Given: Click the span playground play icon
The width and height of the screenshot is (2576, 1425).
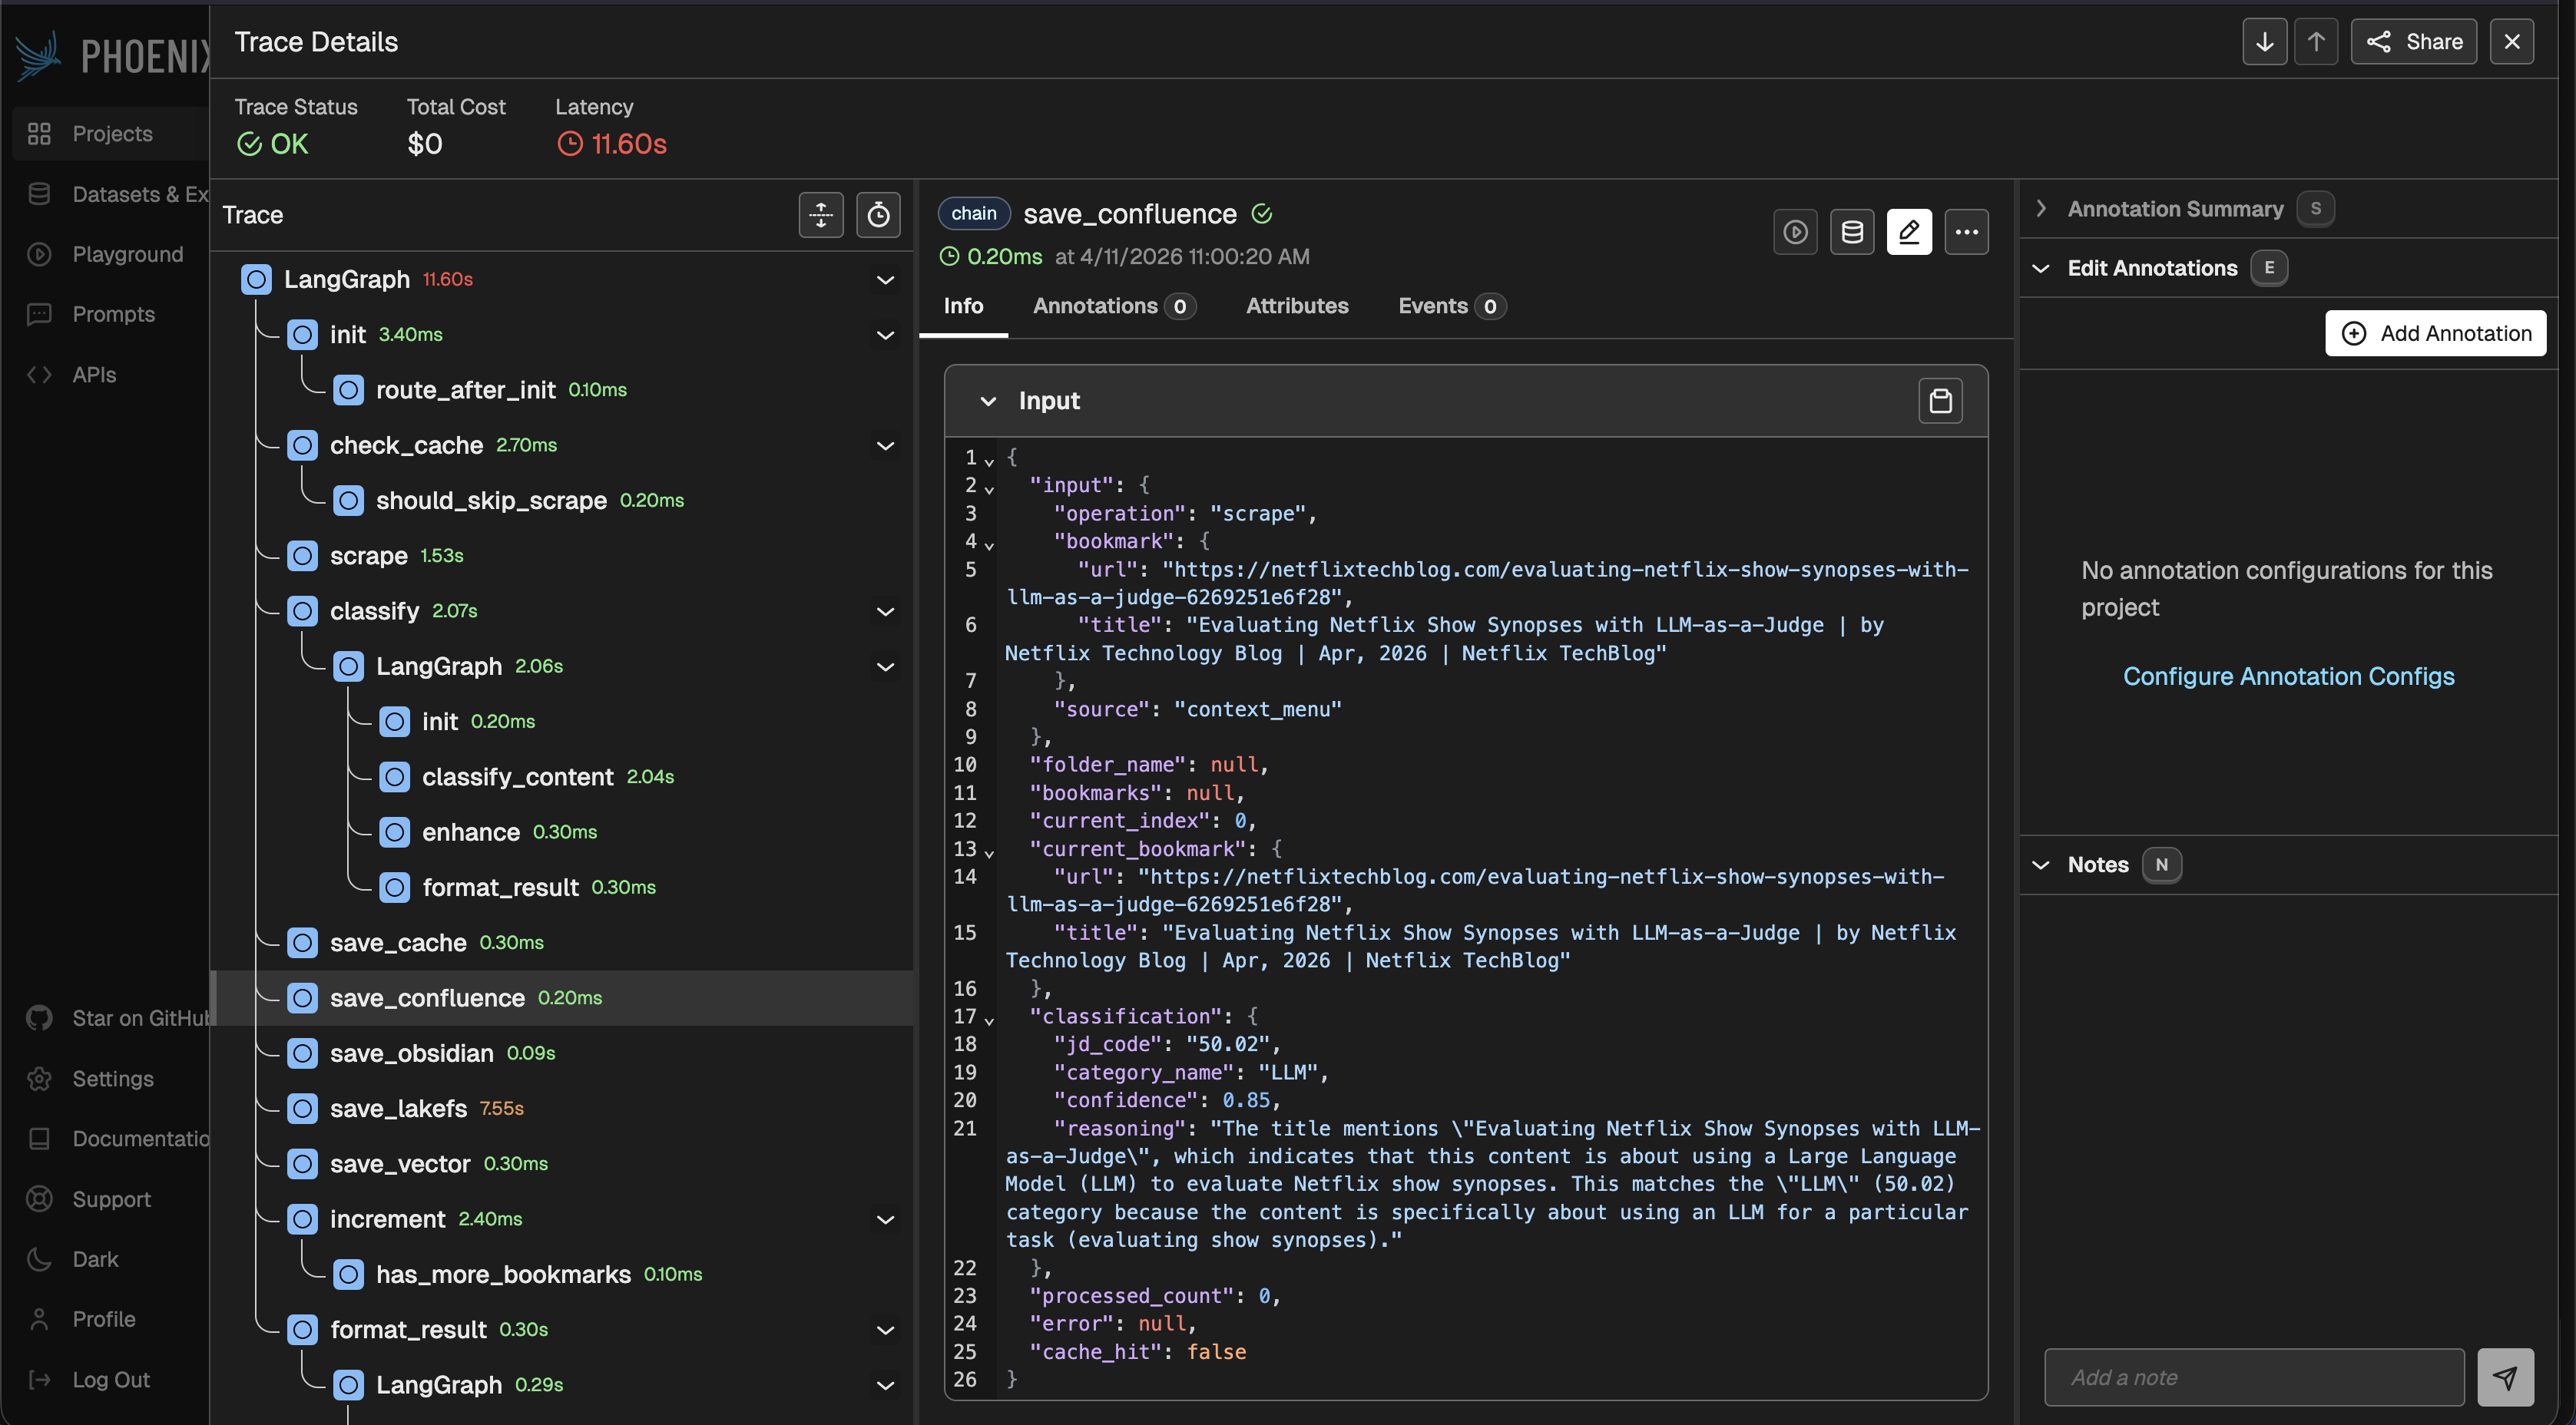Looking at the screenshot, I should click(x=1795, y=232).
